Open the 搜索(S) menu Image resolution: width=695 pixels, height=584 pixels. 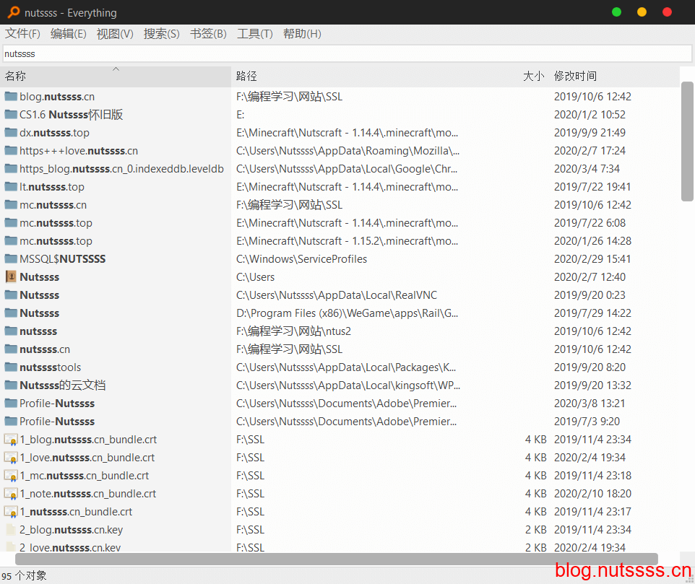pos(161,34)
